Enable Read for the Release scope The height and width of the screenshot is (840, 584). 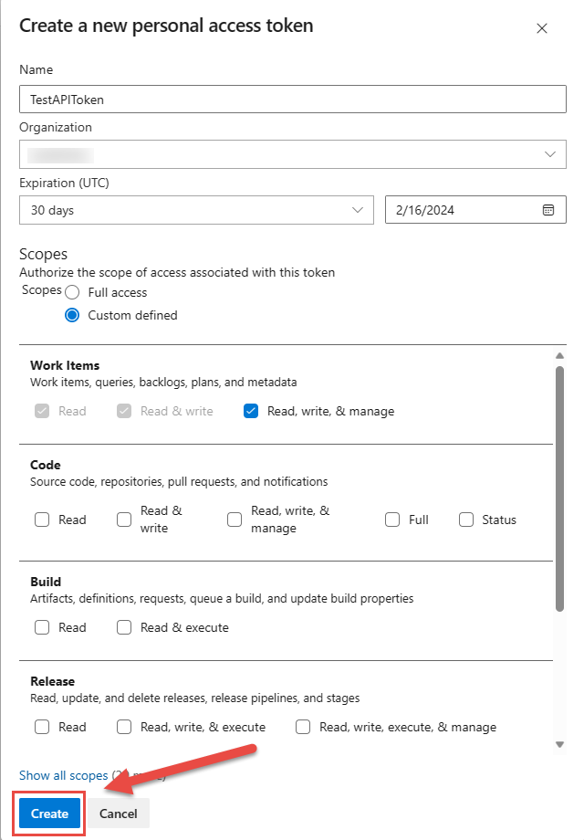(42, 727)
